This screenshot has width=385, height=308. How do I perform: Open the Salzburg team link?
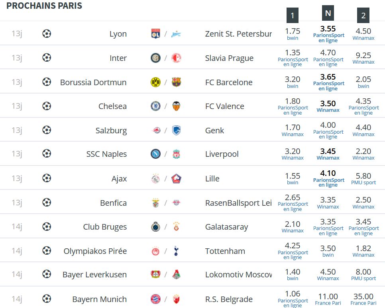(x=111, y=131)
